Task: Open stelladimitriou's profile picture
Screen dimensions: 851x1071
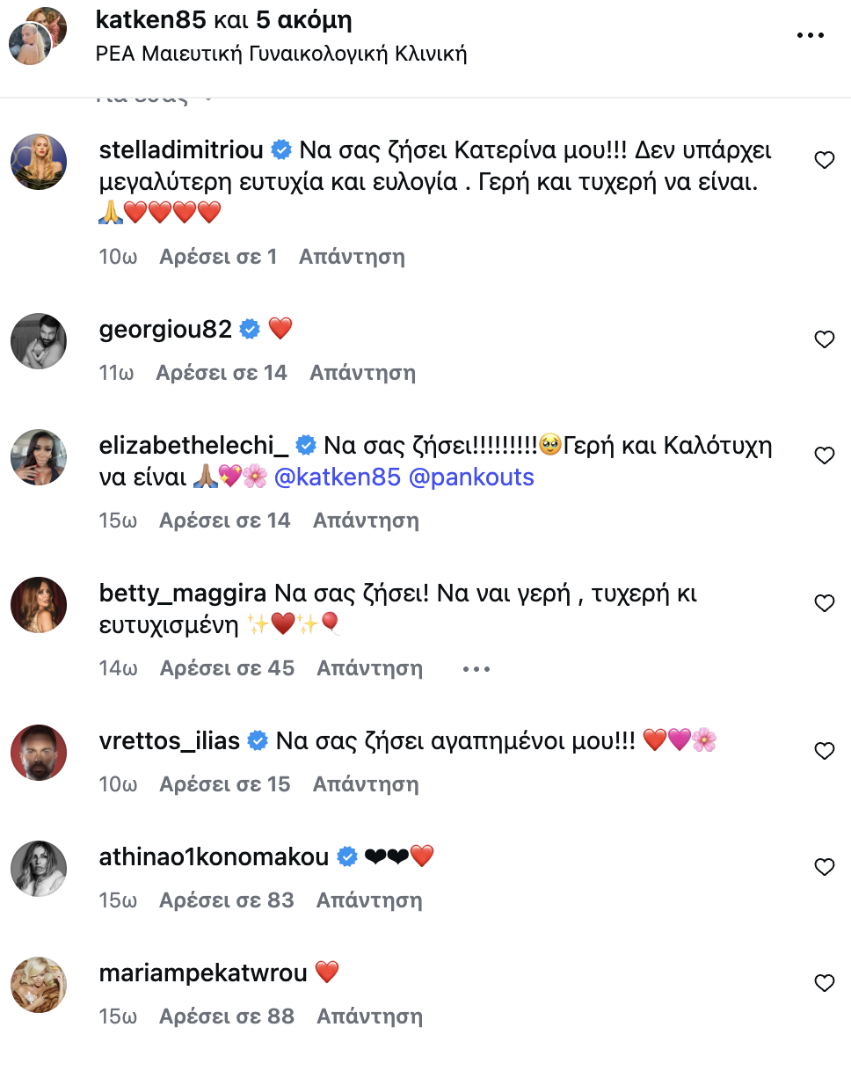Action: coord(39,162)
